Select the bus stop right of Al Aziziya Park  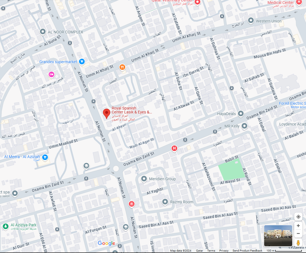(x=57, y=229)
